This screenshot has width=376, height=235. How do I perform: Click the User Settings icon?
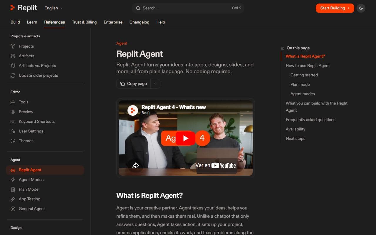coord(13,131)
